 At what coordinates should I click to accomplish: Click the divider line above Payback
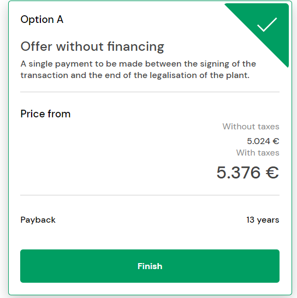point(150,195)
